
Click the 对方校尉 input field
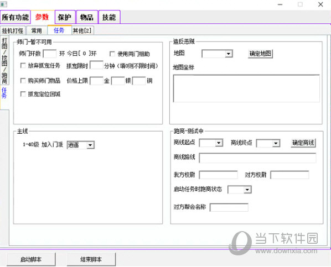coord(289,175)
